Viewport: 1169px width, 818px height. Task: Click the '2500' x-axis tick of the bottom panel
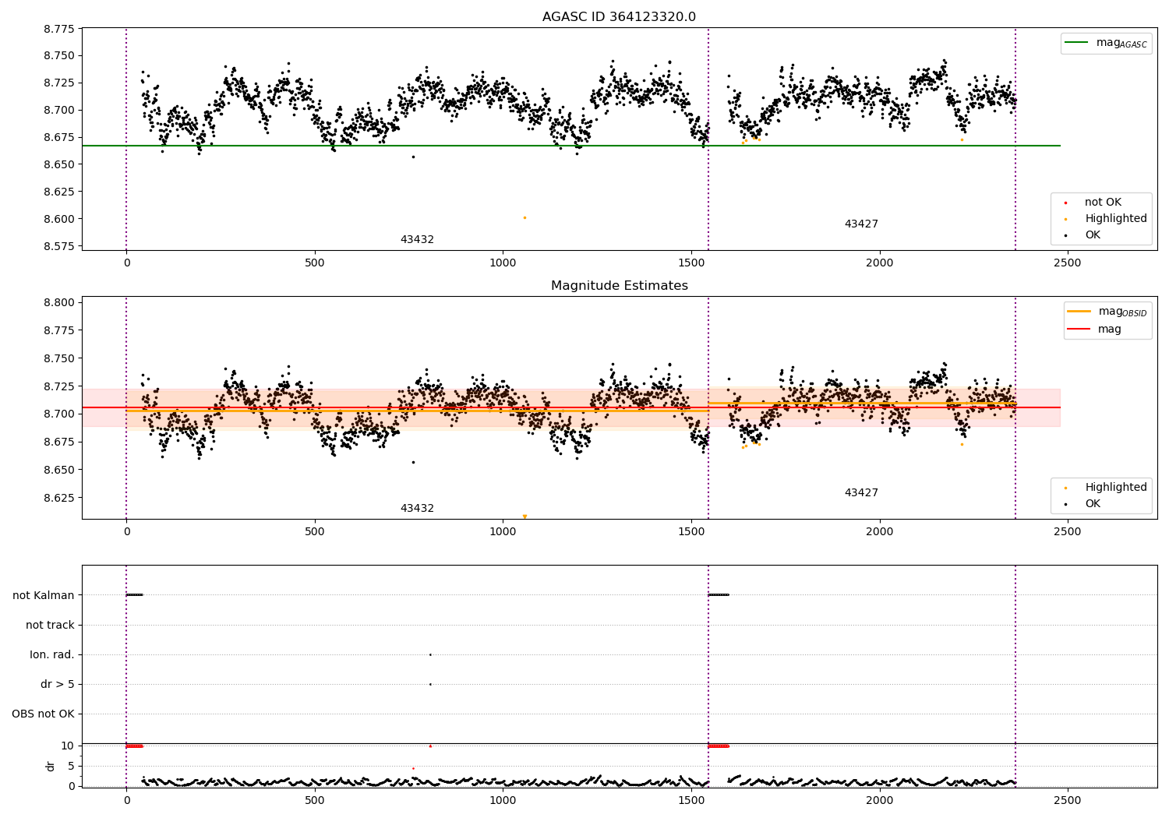1068,800
